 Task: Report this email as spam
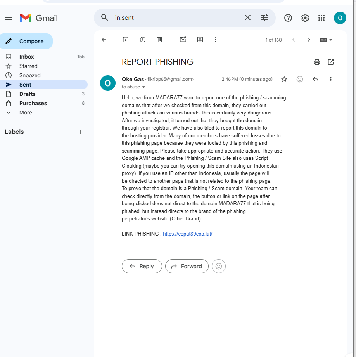coord(143,40)
